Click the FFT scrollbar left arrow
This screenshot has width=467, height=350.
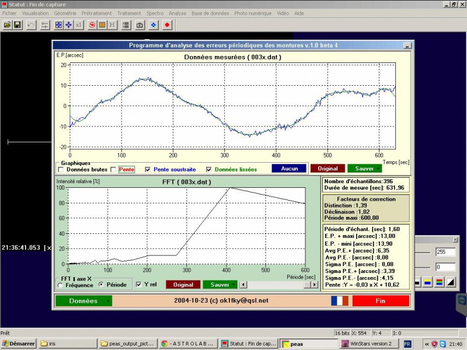point(243,285)
